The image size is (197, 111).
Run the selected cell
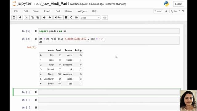[58, 18]
